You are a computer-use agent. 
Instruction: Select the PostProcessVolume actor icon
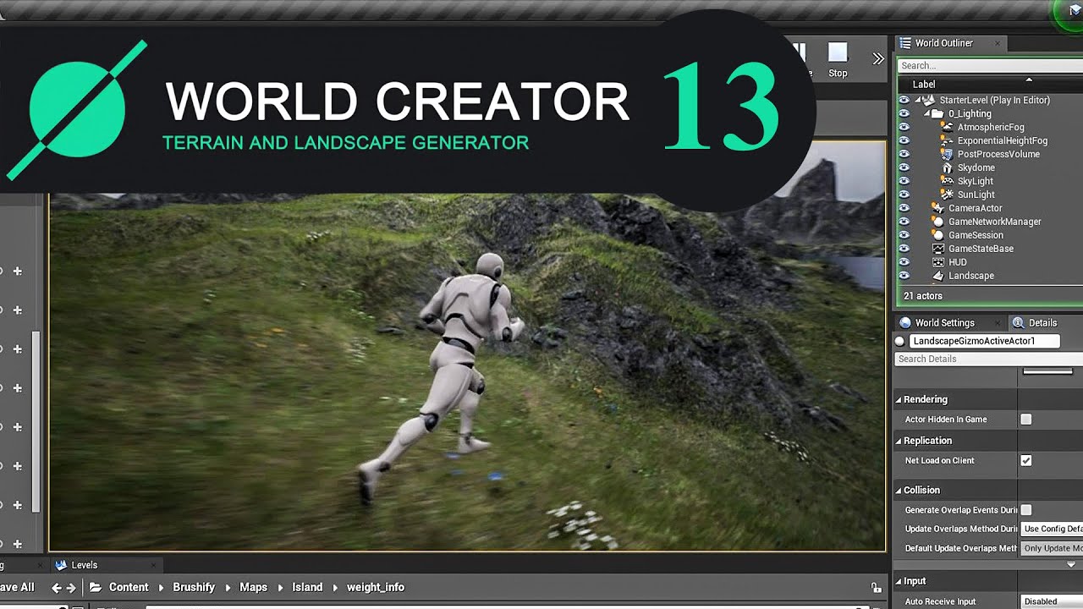948,154
